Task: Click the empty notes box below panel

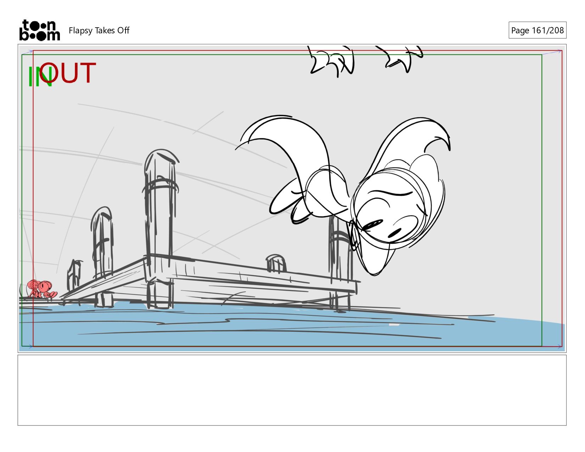Action: tap(292, 390)
